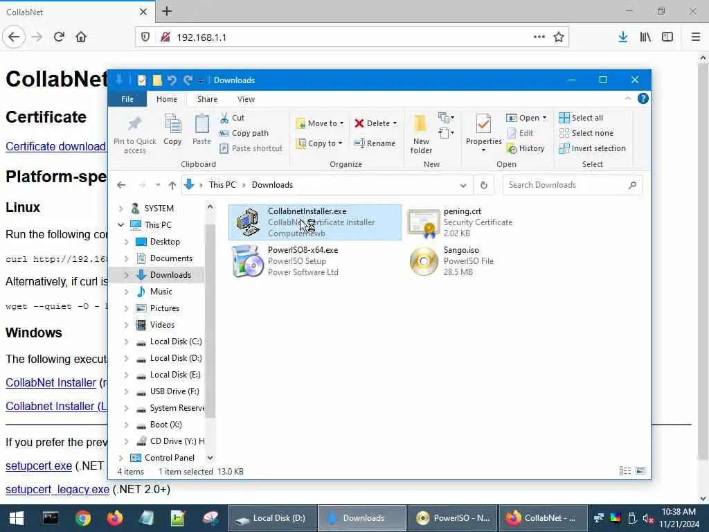
Task: Open the Open command dropdown arrow
Action: point(544,118)
